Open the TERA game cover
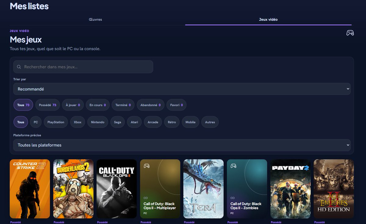This screenshot has width=366, height=224. pyautogui.click(x=203, y=189)
